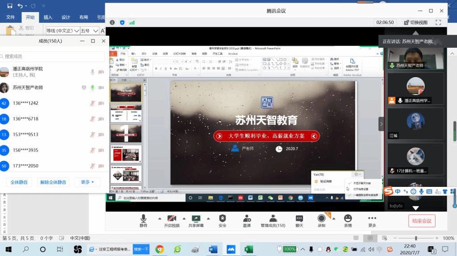Show the network signal status icon
The height and width of the screenshot is (256, 457).
pyautogui.click(x=132, y=22)
